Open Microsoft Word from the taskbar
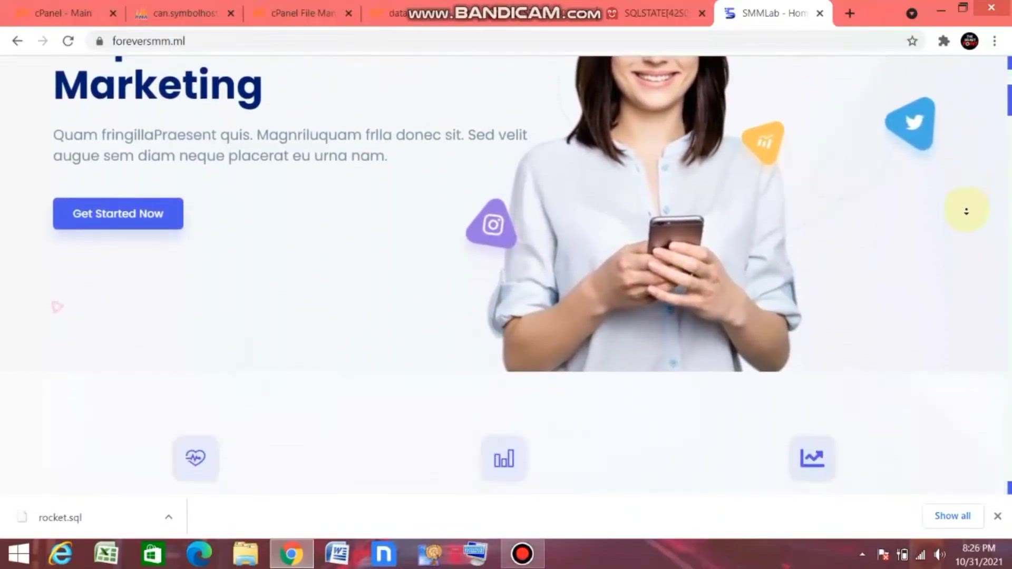 [x=338, y=554]
